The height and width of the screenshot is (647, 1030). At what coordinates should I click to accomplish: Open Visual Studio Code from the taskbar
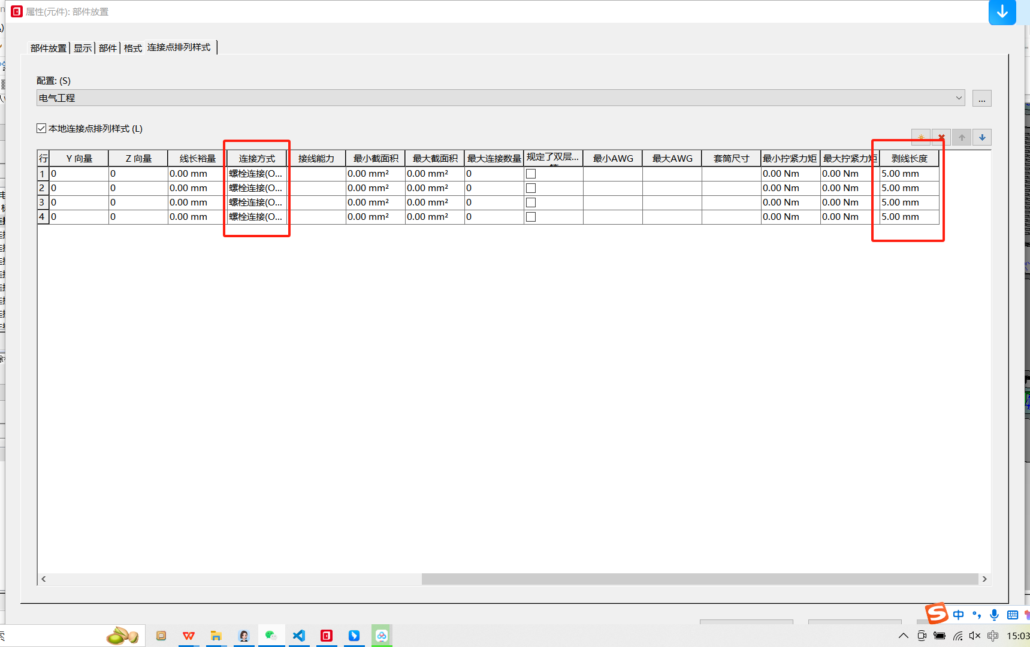[299, 636]
